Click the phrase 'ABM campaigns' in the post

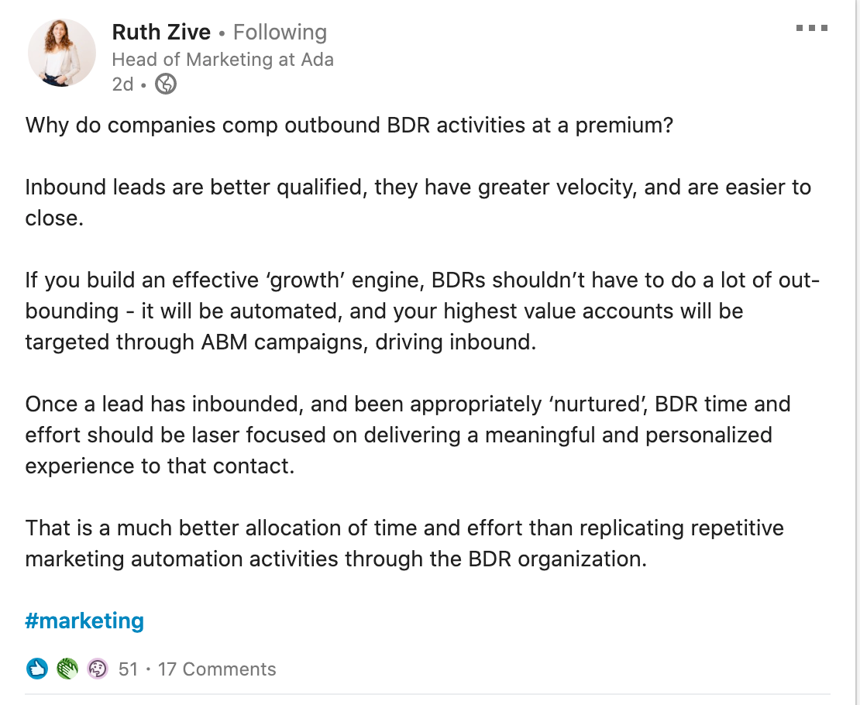coord(284,342)
